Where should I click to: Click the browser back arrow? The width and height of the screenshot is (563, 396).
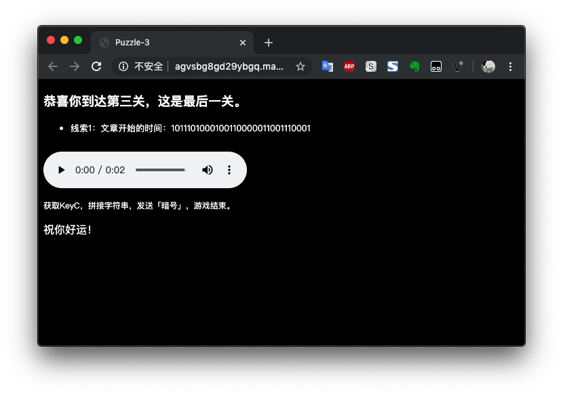pos(53,66)
